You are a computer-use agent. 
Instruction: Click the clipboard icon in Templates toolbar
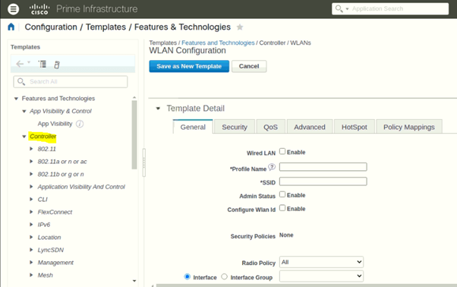coord(57,65)
